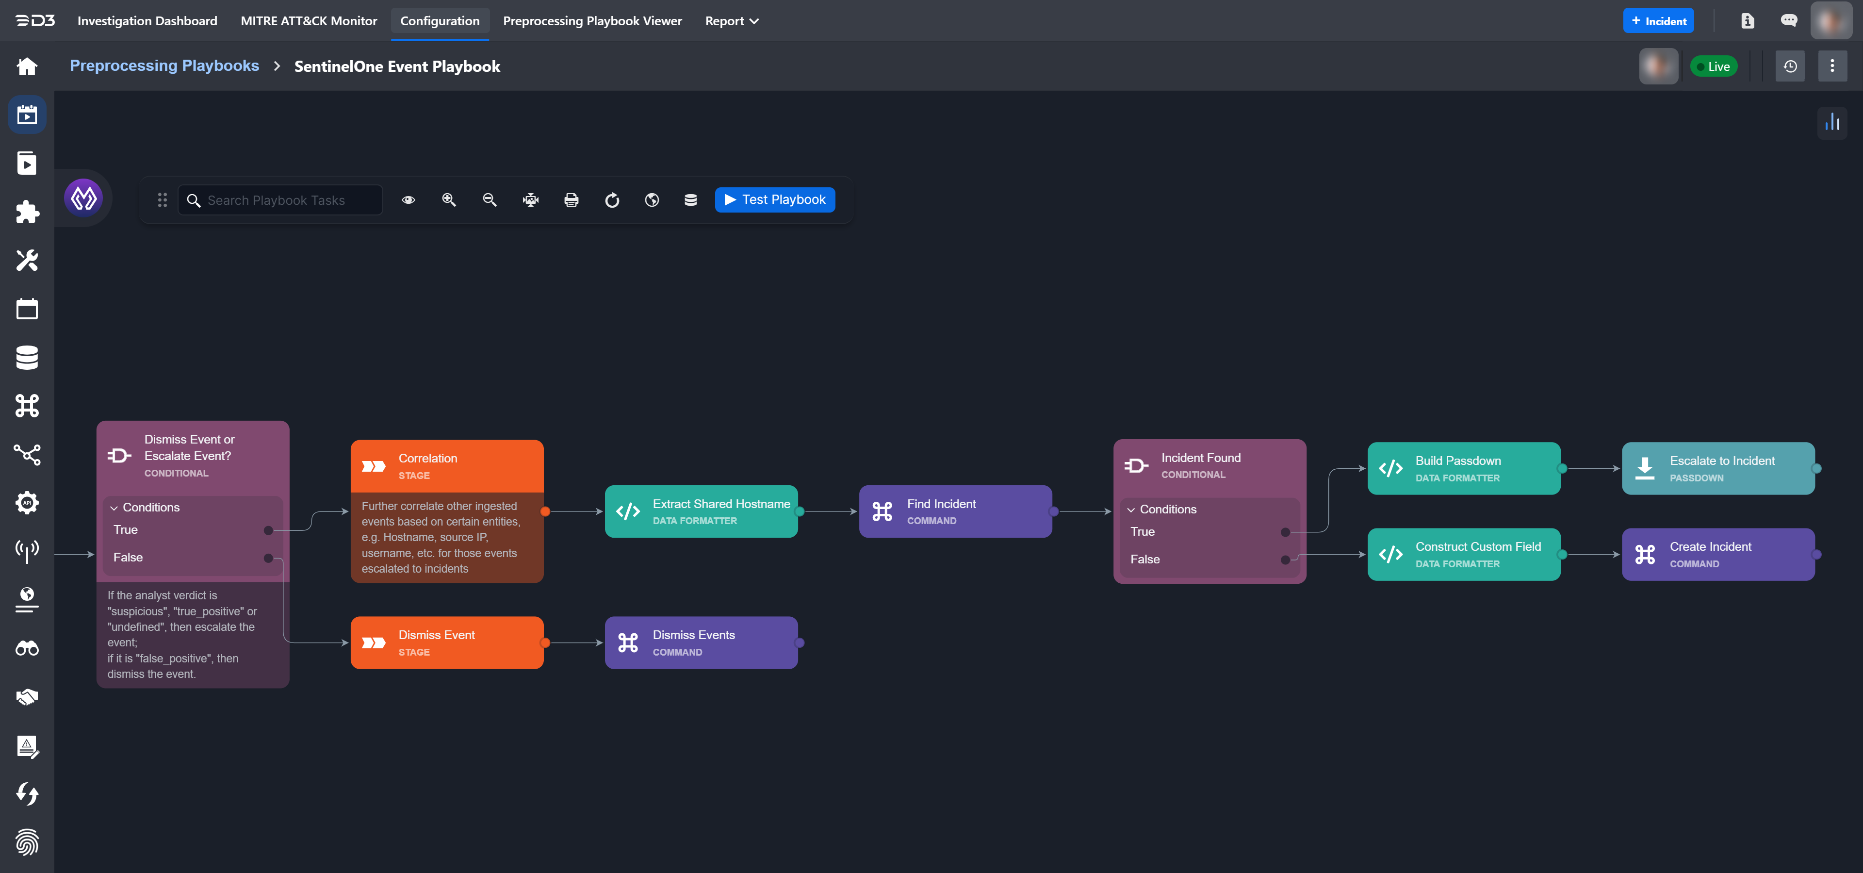Viewport: 1863px width, 873px height.
Task: Open the home icon in sidebar
Action: (27, 66)
